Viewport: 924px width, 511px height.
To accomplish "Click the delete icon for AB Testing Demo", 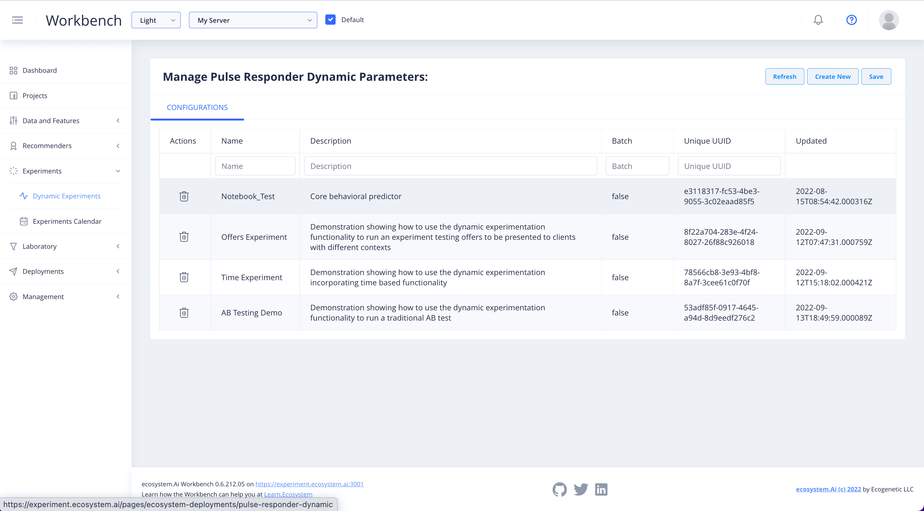I will coord(184,312).
